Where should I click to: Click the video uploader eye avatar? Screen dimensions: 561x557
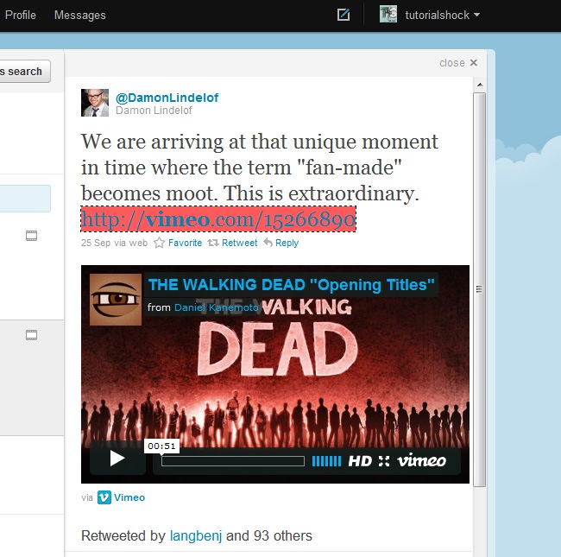pos(116,300)
